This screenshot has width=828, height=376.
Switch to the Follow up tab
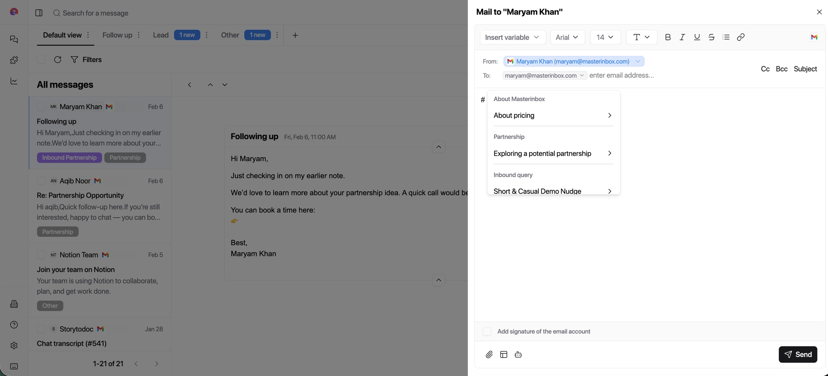coord(117,35)
